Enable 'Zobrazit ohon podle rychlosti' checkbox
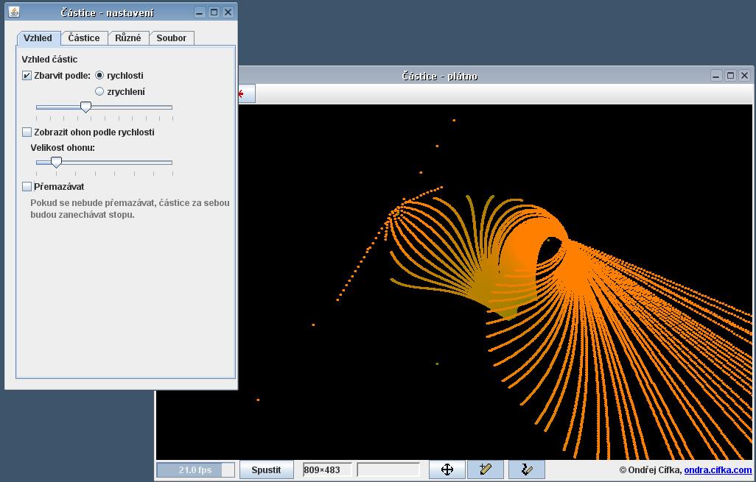The image size is (756, 482). click(x=27, y=132)
